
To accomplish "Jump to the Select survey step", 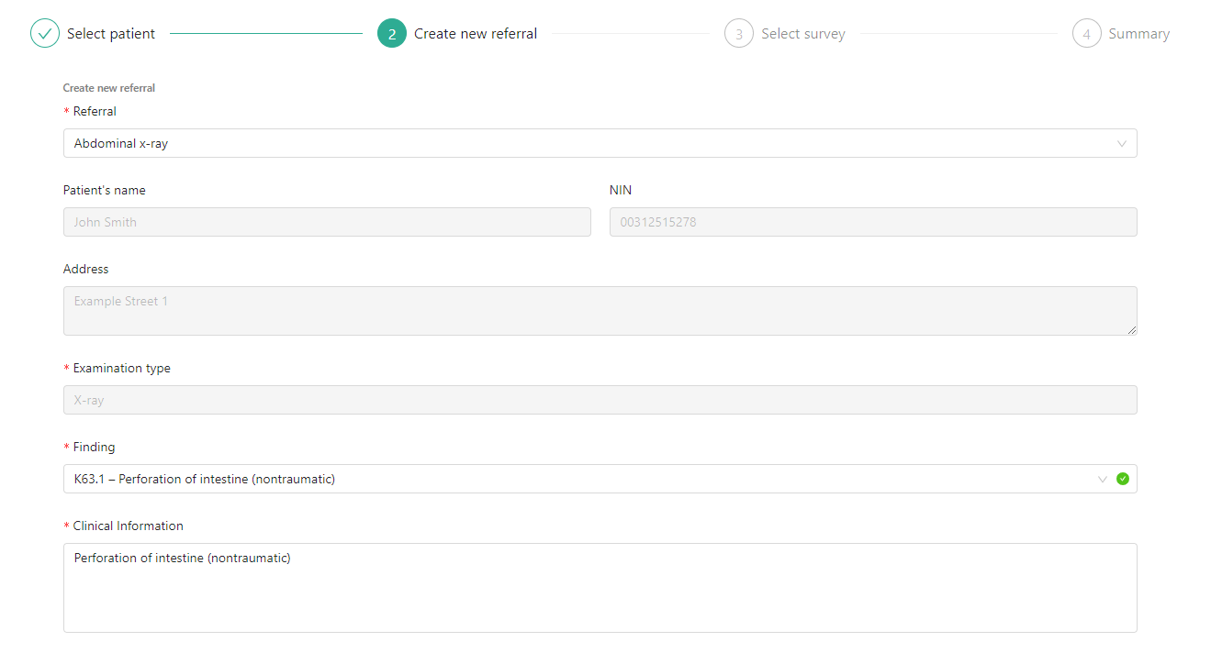I will 803,34.
